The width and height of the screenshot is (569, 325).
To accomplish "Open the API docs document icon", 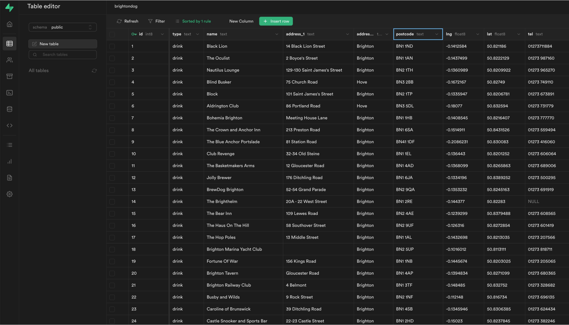I will pyautogui.click(x=9, y=178).
